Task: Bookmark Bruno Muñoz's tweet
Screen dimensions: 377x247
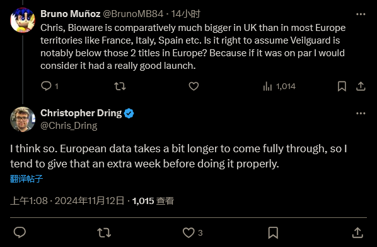Action: [342, 86]
